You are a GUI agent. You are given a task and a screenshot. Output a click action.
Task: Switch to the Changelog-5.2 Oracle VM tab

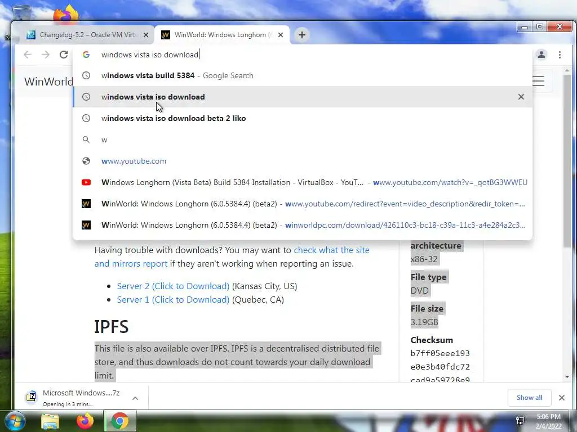point(88,35)
